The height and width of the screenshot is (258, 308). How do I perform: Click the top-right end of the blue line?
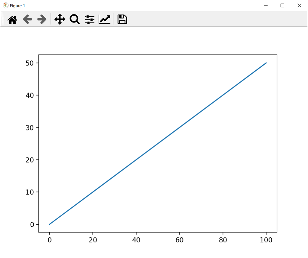click(x=266, y=63)
